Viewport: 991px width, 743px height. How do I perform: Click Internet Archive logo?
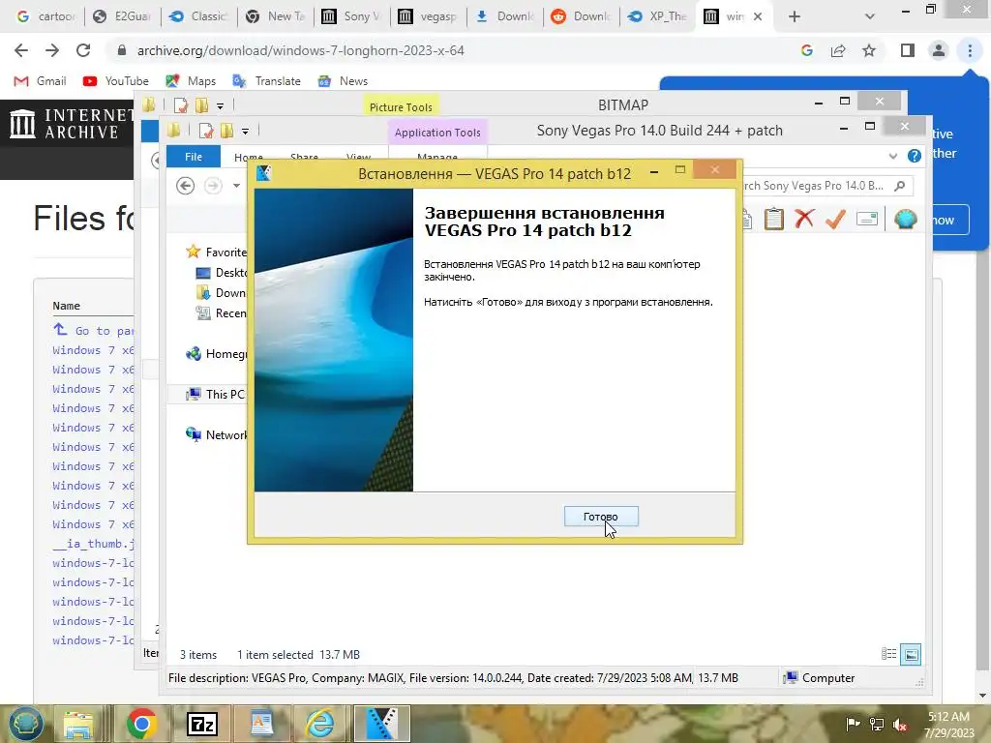tap(72, 123)
